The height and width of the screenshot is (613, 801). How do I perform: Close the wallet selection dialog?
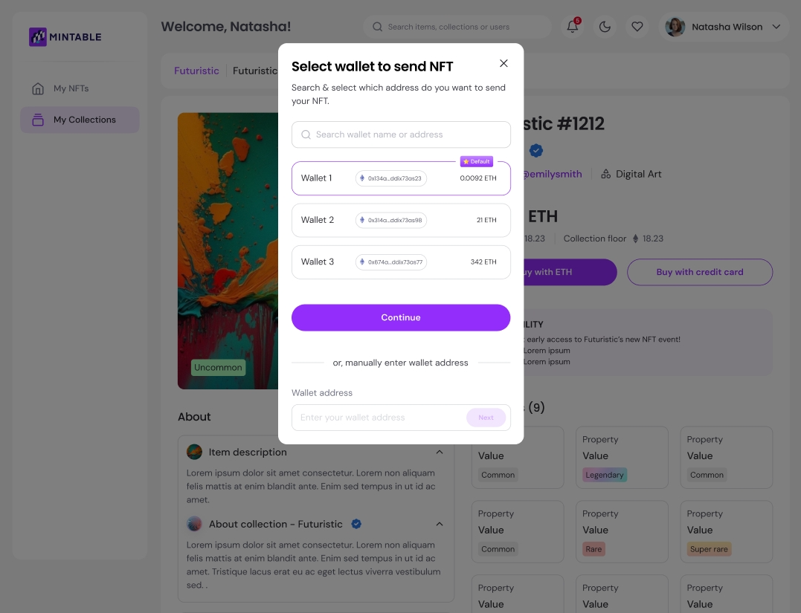[x=504, y=64]
